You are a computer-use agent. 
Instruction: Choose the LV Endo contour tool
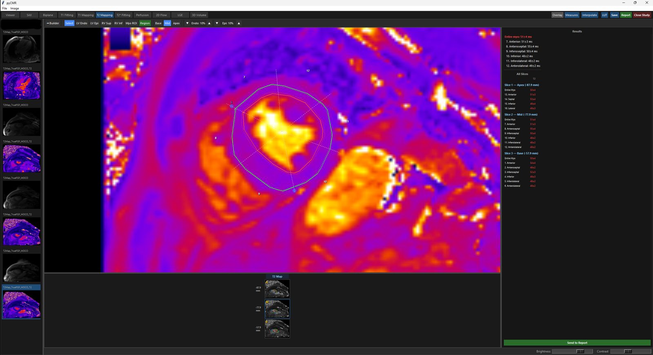82,23
